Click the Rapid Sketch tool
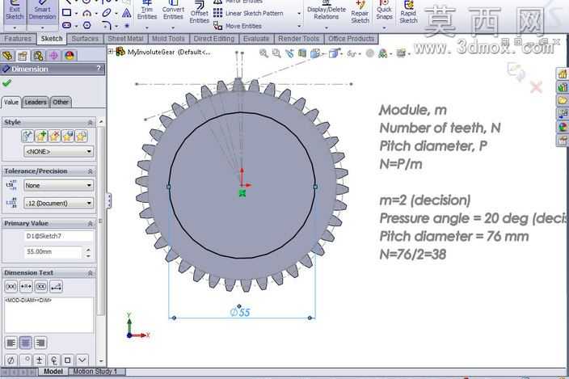The width and height of the screenshot is (569, 379). click(x=408, y=13)
